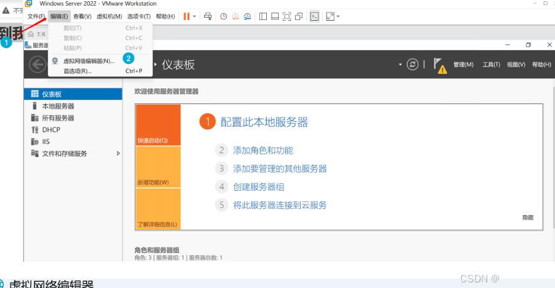
Task: Select DHCP in the sidebar
Action: click(73, 129)
